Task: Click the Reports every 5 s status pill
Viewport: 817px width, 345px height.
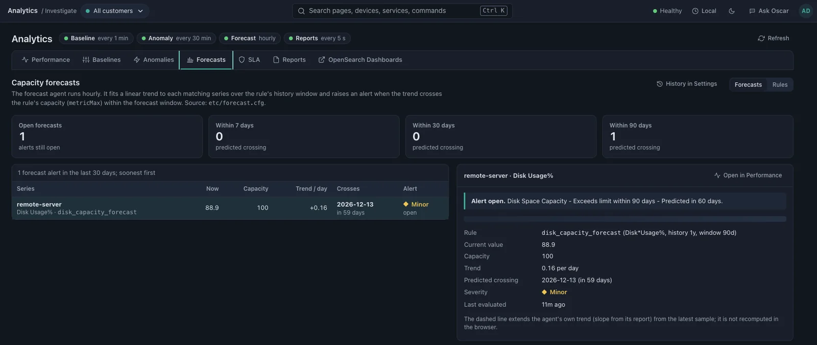Action: click(x=317, y=38)
